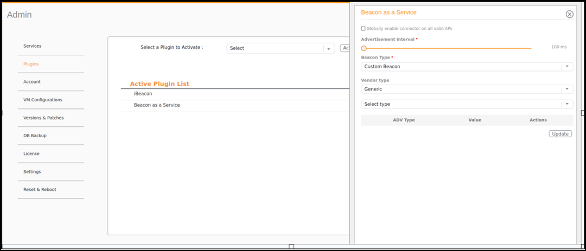Click the Value column header

(x=475, y=120)
